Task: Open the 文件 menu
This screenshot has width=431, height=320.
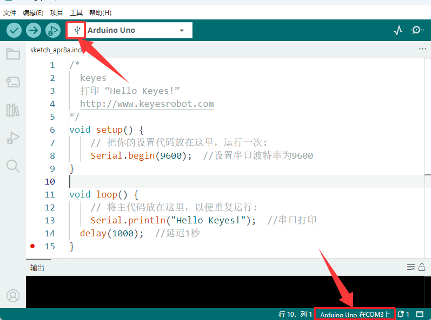Action: (x=10, y=13)
